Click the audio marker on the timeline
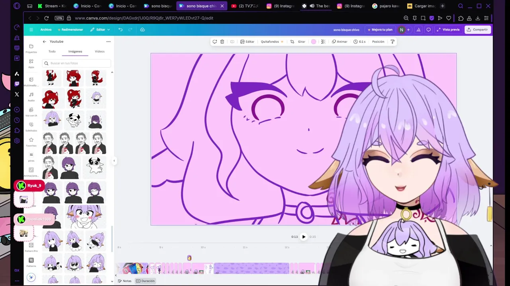This screenshot has width=510, height=286. (x=189, y=258)
